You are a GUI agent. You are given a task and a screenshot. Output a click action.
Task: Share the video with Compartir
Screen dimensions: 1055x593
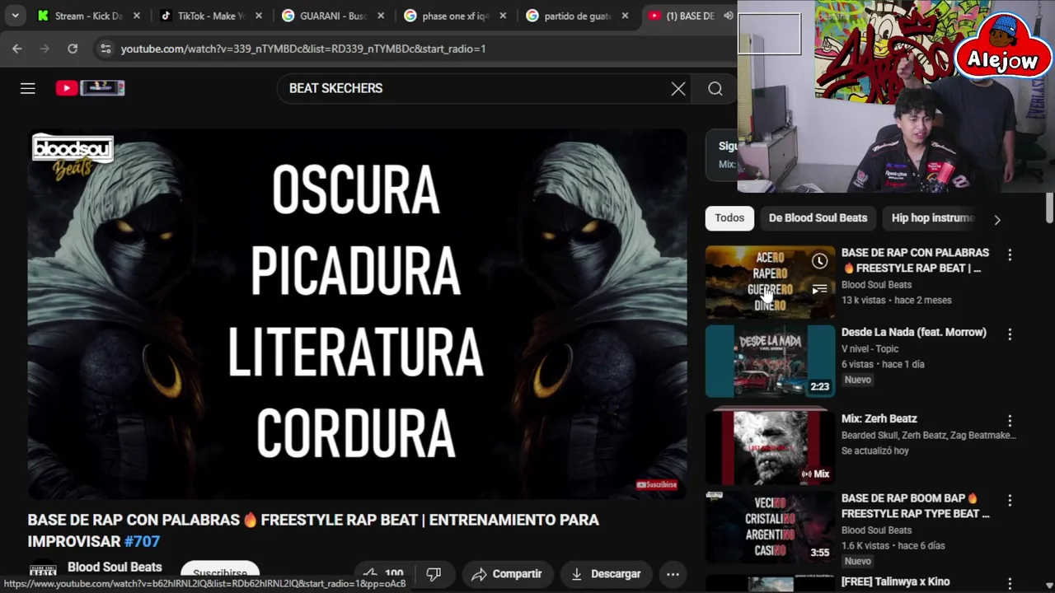click(x=507, y=574)
